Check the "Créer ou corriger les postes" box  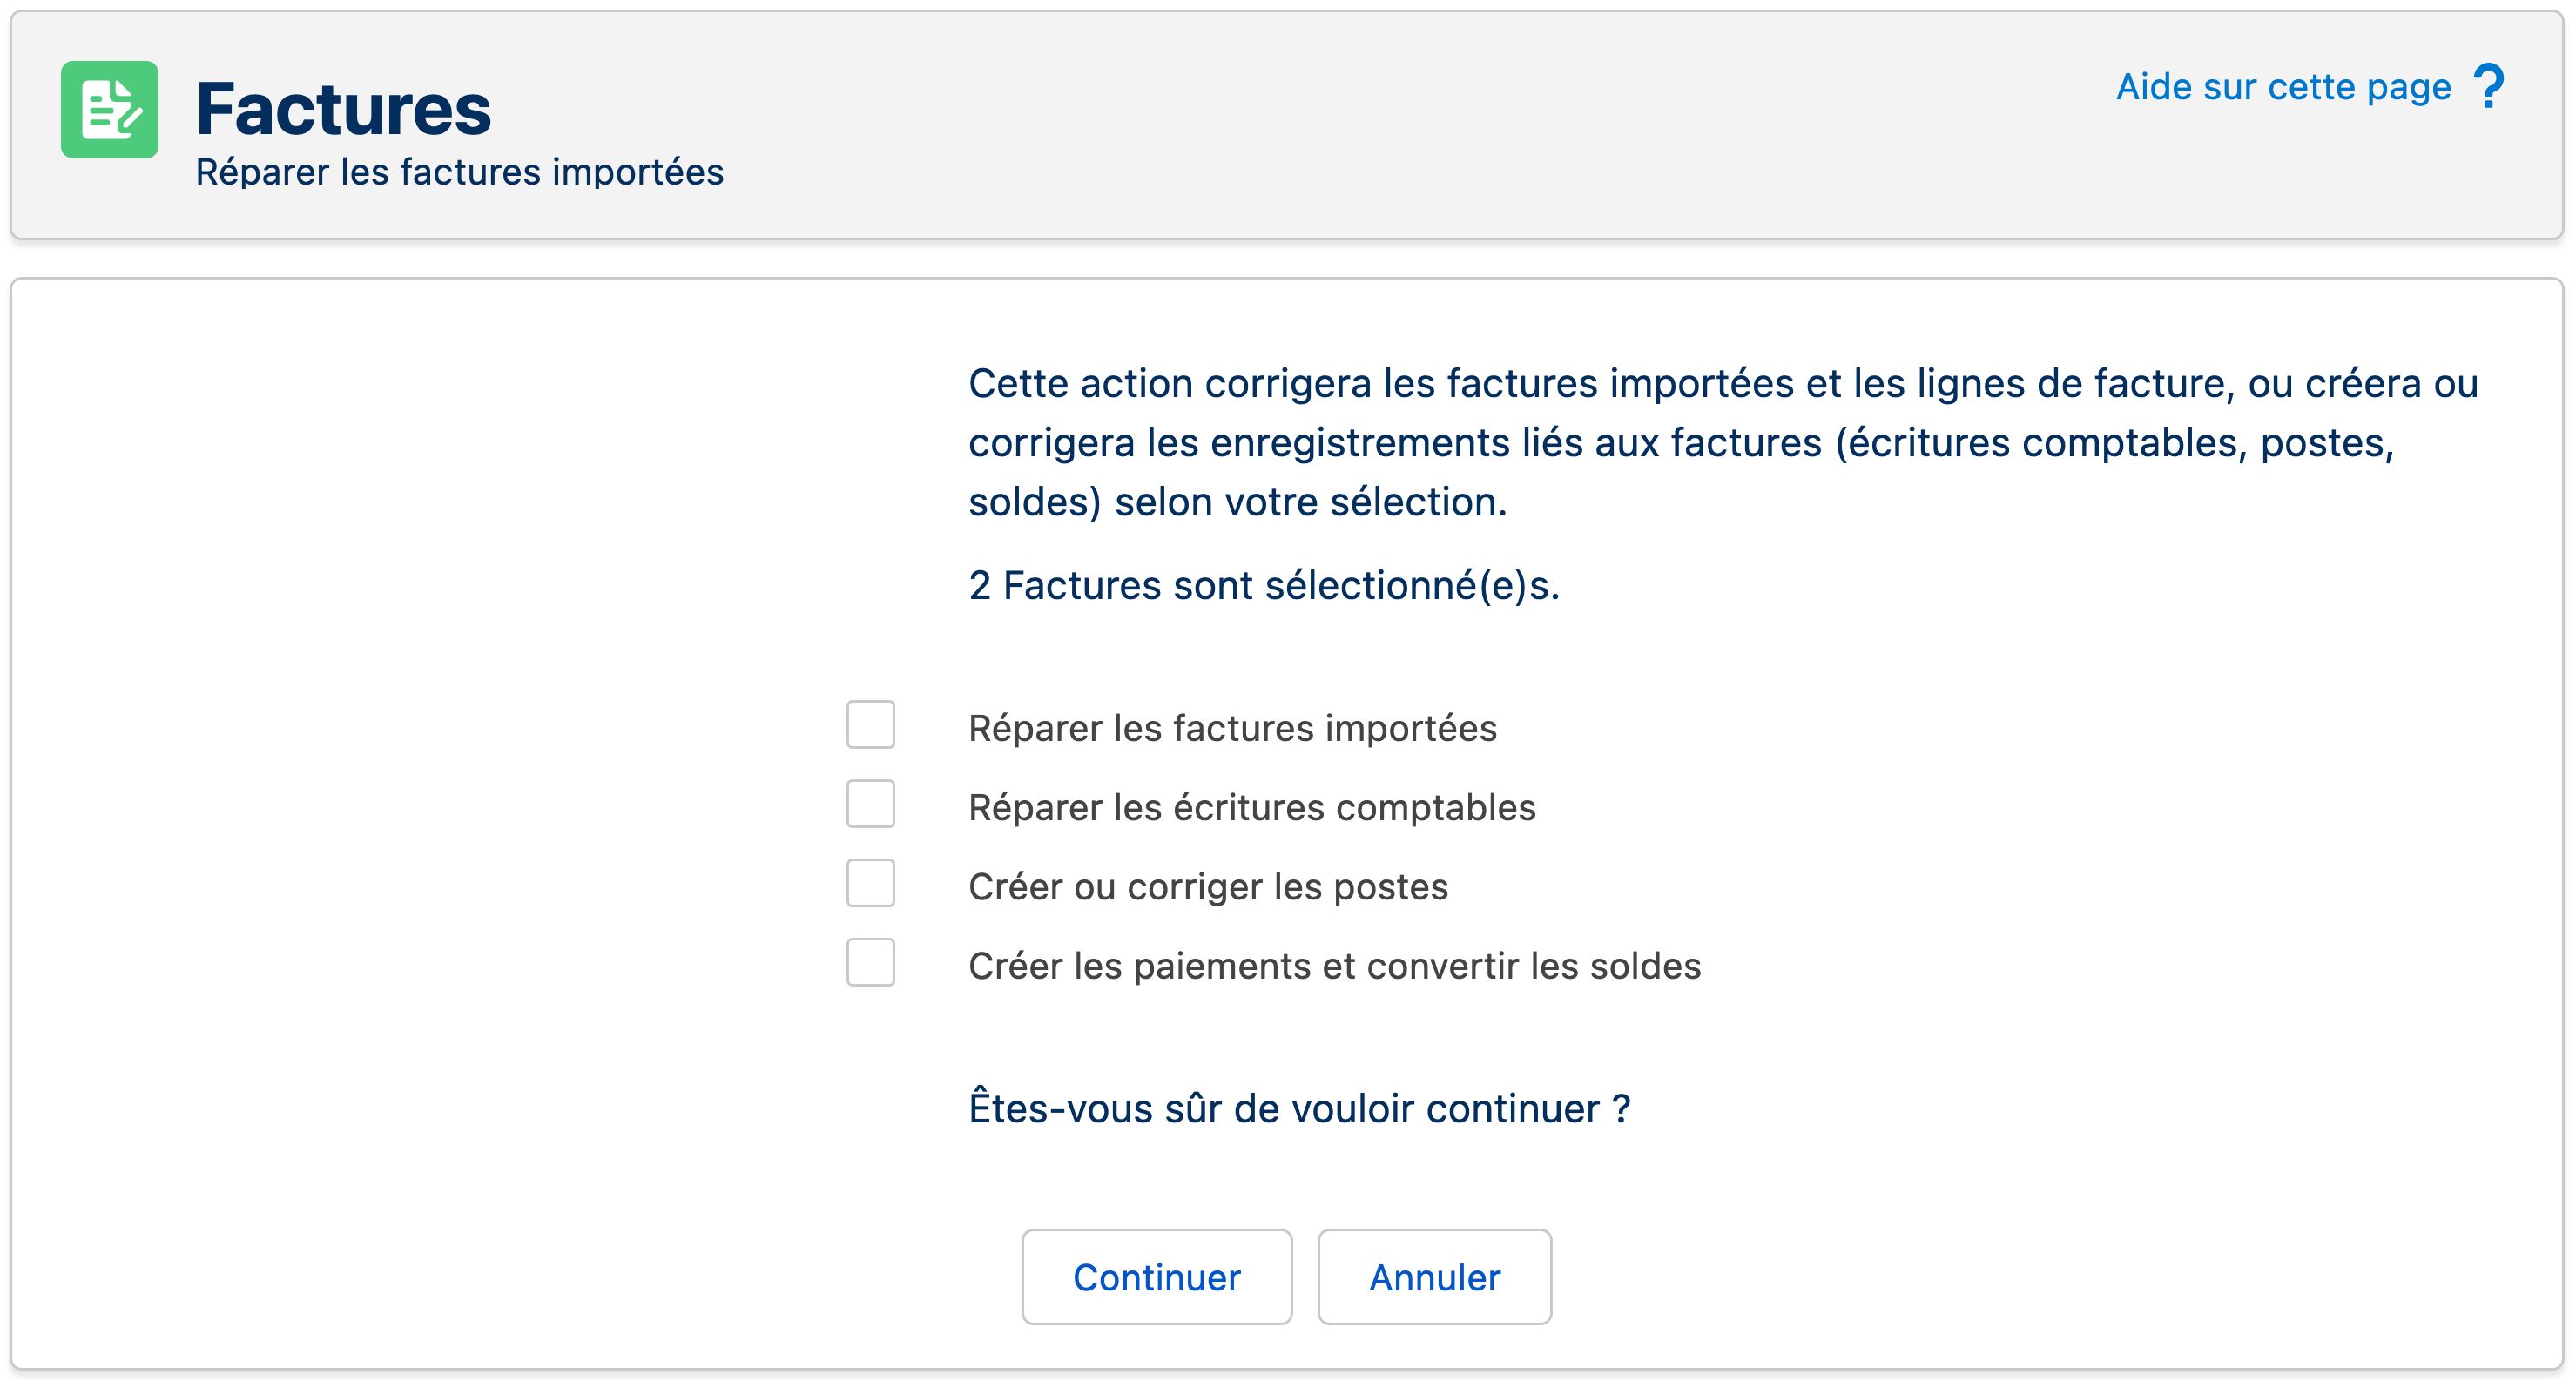pos(870,884)
